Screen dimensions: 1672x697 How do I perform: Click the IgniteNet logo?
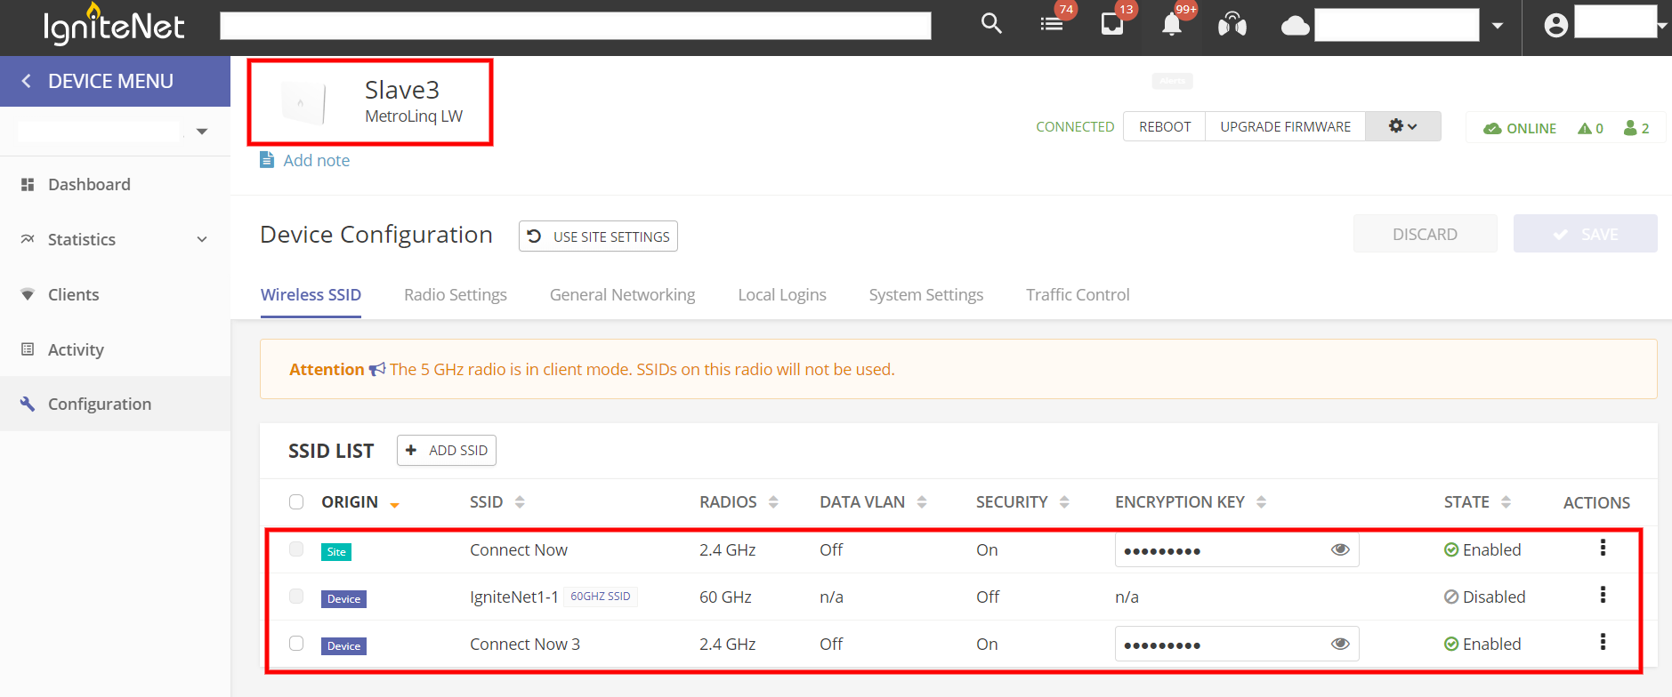pyautogui.click(x=114, y=25)
